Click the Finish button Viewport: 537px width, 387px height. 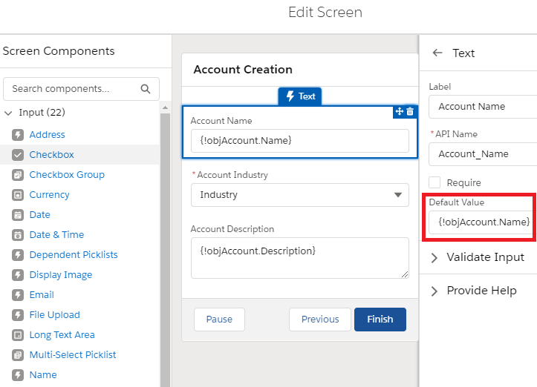click(380, 320)
